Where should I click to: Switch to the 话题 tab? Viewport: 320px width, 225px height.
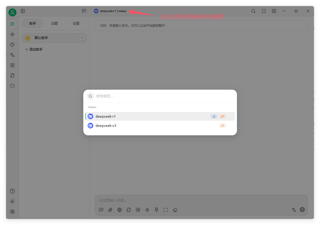(54, 23)
